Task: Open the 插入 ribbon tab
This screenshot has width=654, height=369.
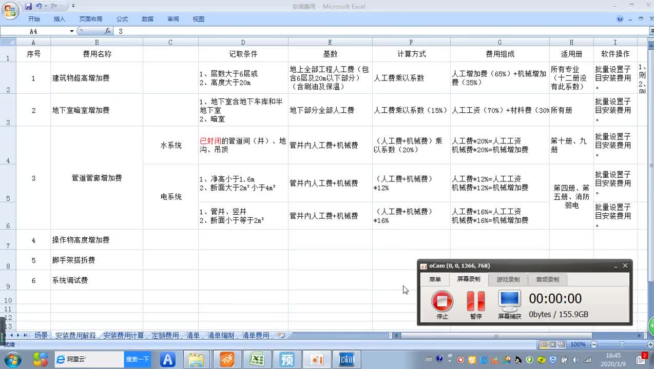Action: point(60,19)
